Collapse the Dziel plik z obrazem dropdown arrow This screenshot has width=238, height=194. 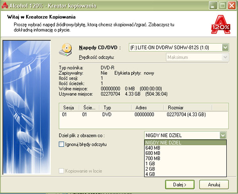pos(223,135)
